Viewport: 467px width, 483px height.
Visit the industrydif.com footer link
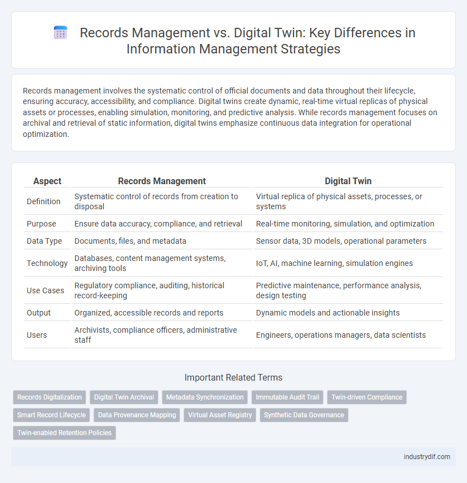pos(426,456)
